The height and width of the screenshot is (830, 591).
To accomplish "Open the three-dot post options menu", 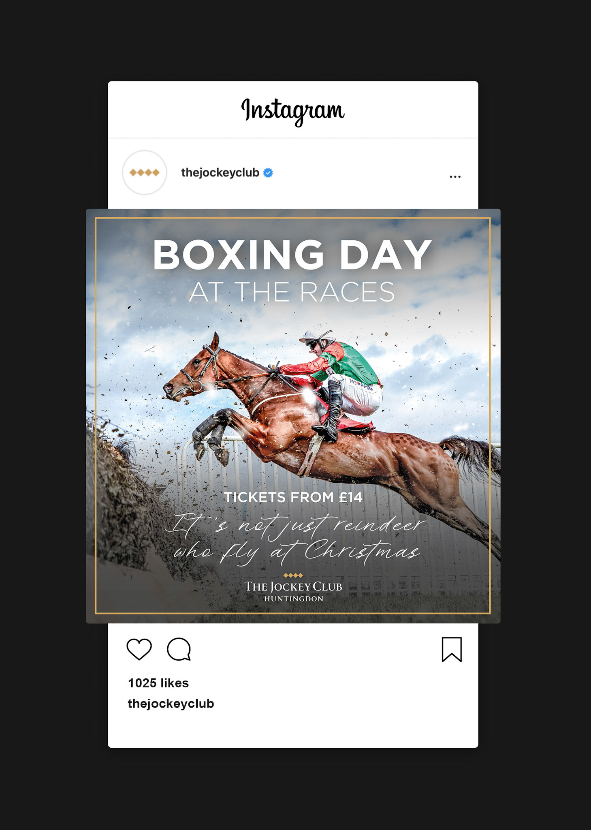I will (455, 177).
